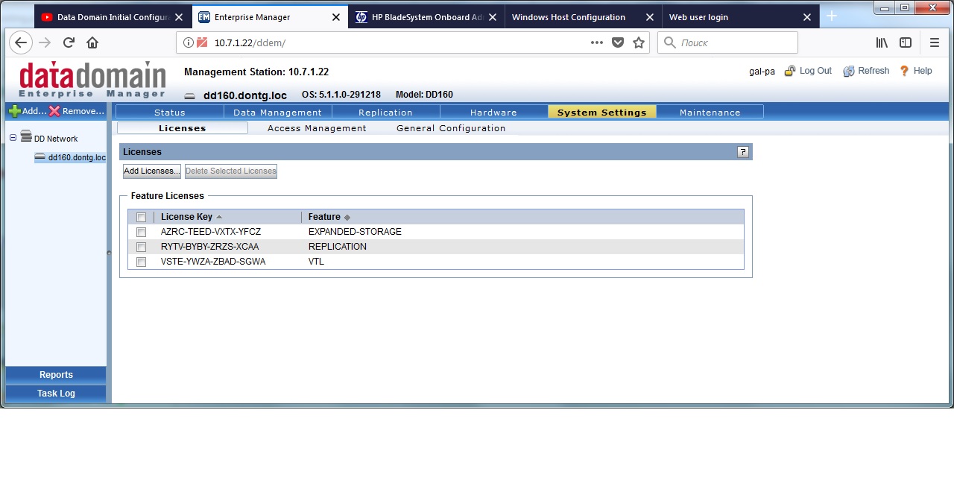The height and width of the screenshot is (483, 954).
Task: Open page actions three-dot menu
Action: point(596,42)
